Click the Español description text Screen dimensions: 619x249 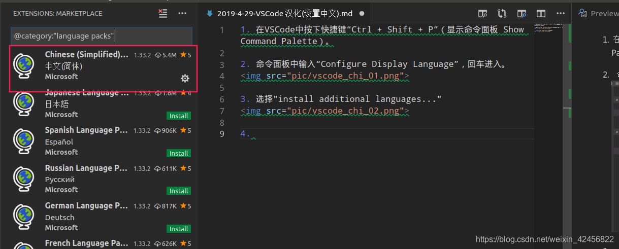click(59, 142)
